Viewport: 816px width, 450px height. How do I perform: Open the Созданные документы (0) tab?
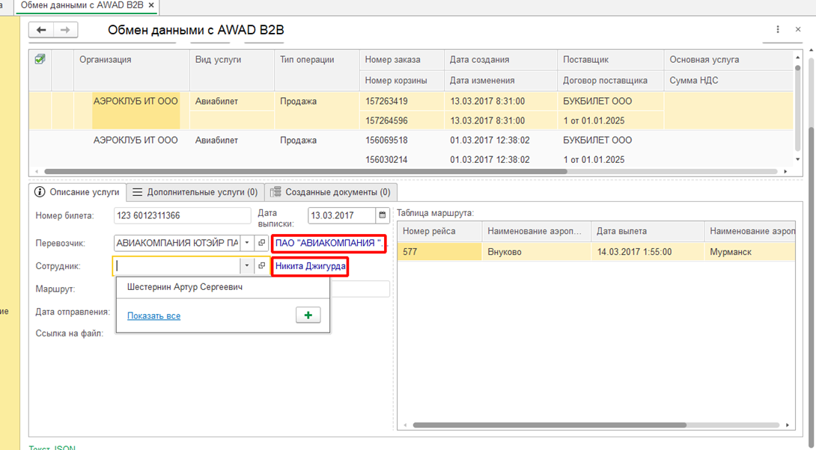point(330,192)
